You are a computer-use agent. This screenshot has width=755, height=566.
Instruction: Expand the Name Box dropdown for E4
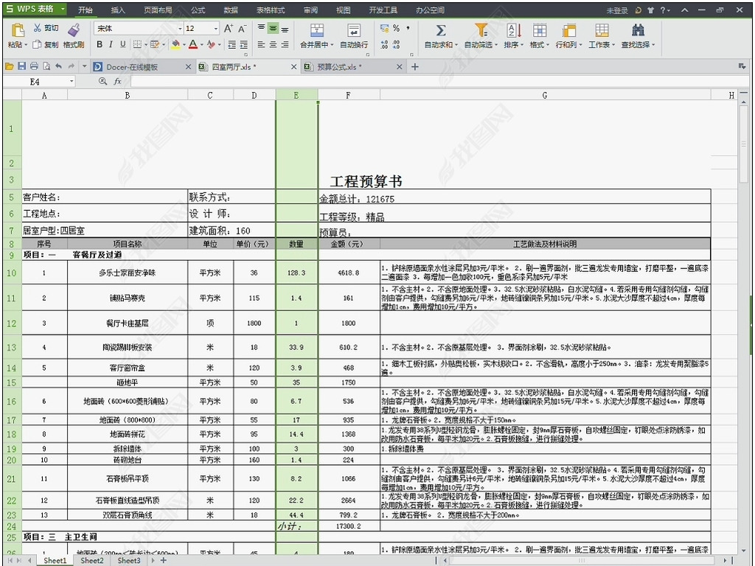tap(72, 81)
